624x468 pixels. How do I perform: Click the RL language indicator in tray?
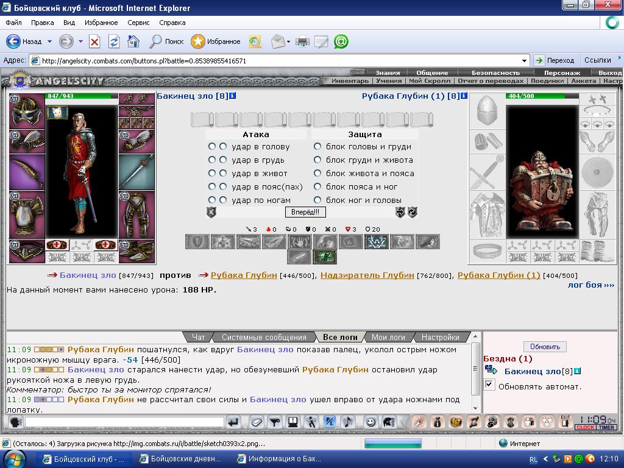(x=533, y=459)
